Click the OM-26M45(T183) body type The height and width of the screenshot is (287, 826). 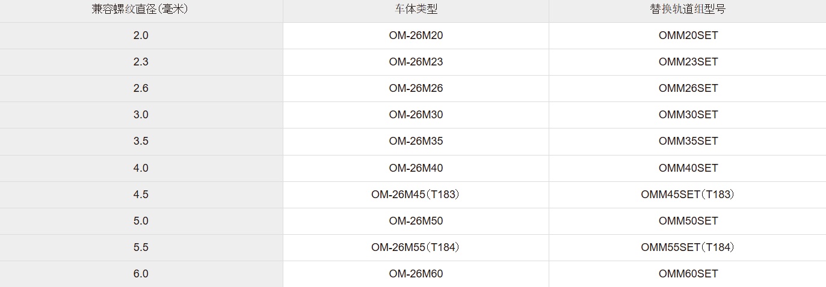coord(416,195)
